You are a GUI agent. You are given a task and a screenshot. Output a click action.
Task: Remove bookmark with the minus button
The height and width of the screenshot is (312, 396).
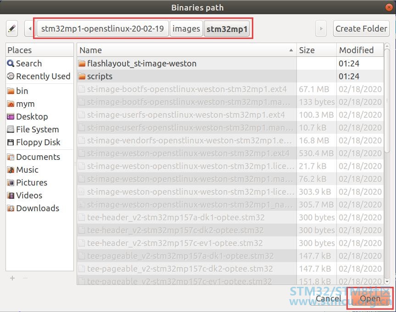click(25, 278)
